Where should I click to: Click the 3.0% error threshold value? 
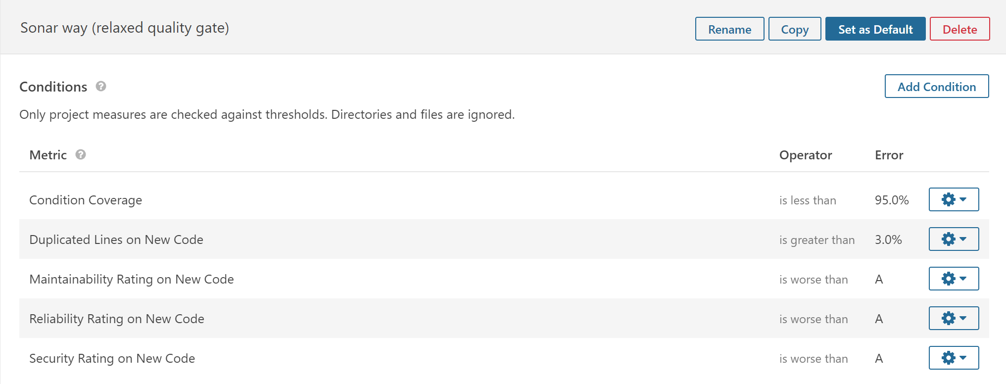888,240
